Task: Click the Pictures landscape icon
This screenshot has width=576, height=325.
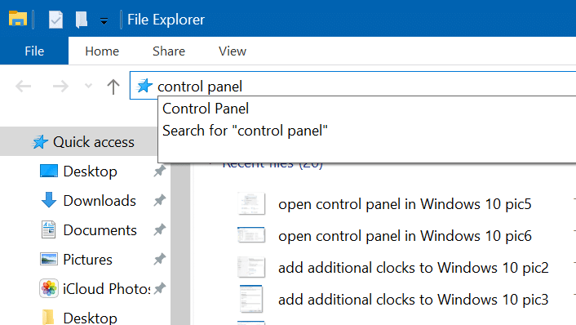Action: pyautogui.click(x=48, y=259)
